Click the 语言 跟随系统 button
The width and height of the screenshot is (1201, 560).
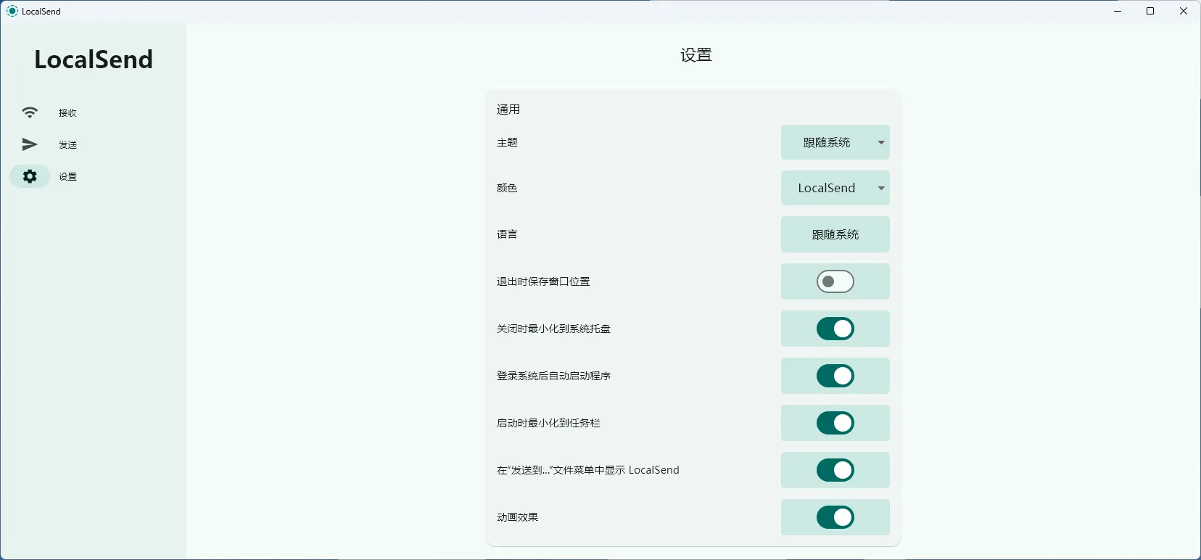(835, 234)
